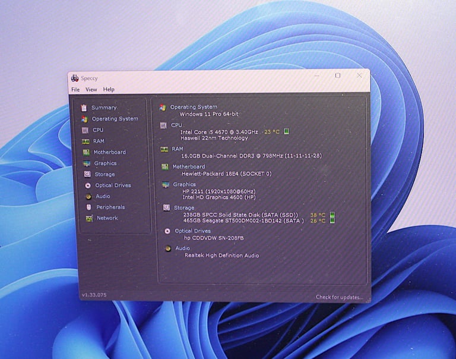Click the Operating System heading link in summary
This screenshot has height=359, width=456.
pos(194,107)
